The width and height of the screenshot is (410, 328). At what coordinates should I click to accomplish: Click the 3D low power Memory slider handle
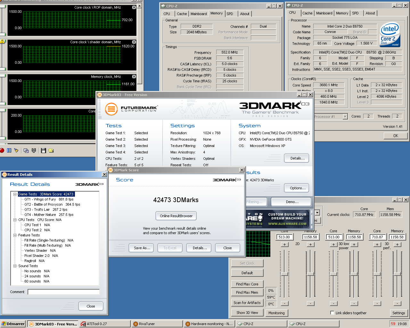[x=354, y=274]
